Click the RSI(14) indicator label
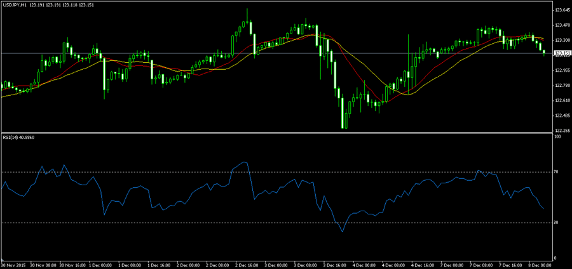Viewport: 572px width, 269px height. click(18, 137)
